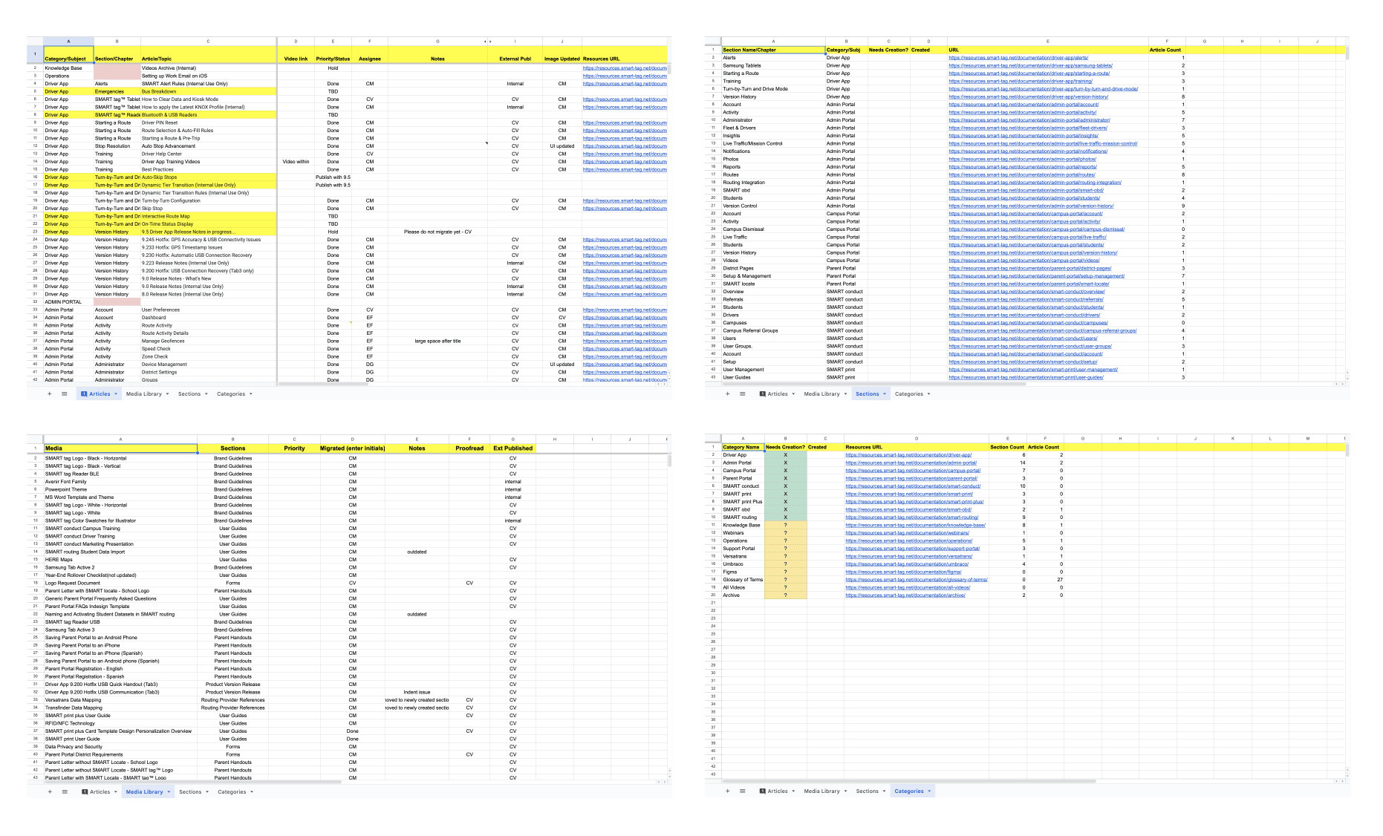Open the glossary-of-terms link in Categories sheet

pyautogui.click(x=917, y=580)
